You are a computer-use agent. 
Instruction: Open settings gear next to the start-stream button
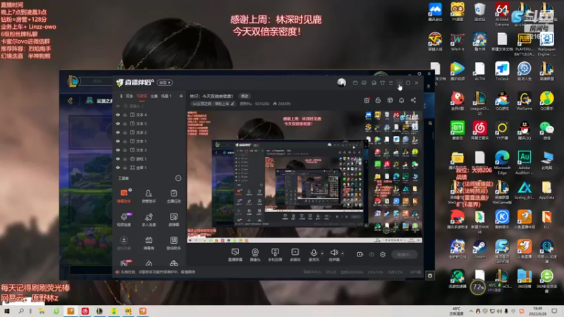point(383,254)
